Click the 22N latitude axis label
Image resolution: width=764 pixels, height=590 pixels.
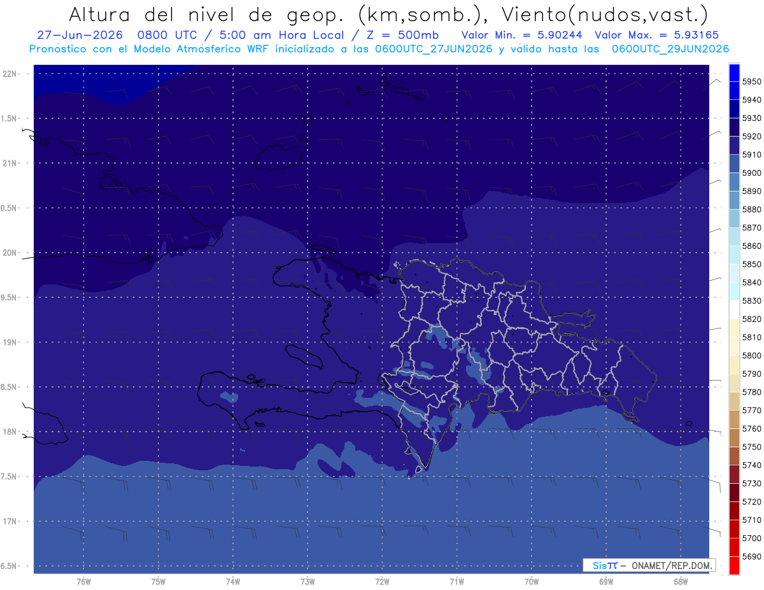(11, 74)
